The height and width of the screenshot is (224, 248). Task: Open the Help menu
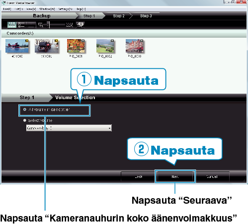tap(81, 9)
